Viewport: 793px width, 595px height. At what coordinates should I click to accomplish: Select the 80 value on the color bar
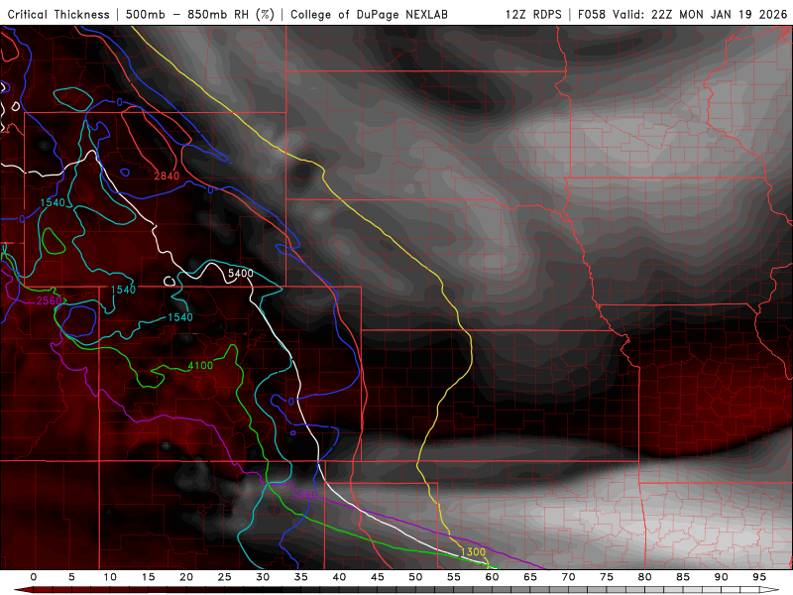click(x=645, y=577)
